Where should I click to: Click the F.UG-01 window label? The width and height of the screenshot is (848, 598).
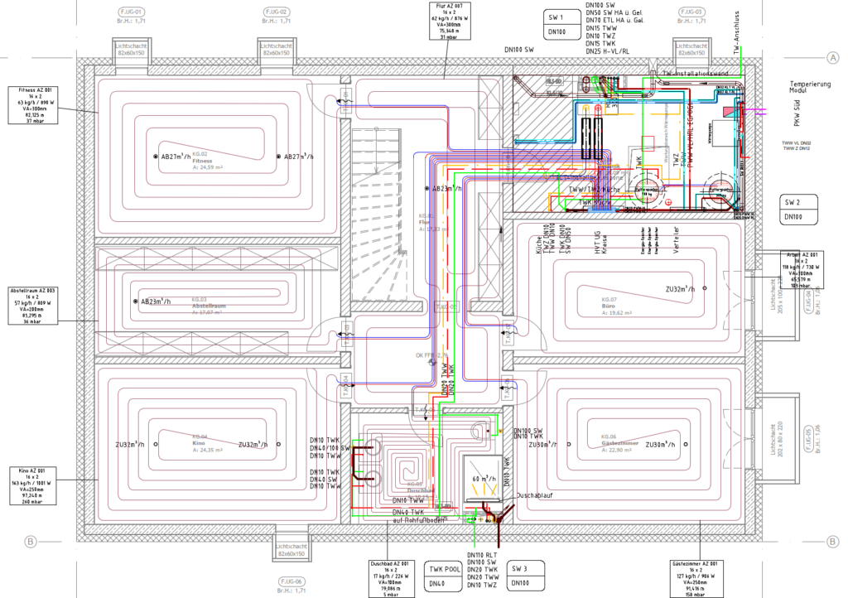(x=132, y=12)
